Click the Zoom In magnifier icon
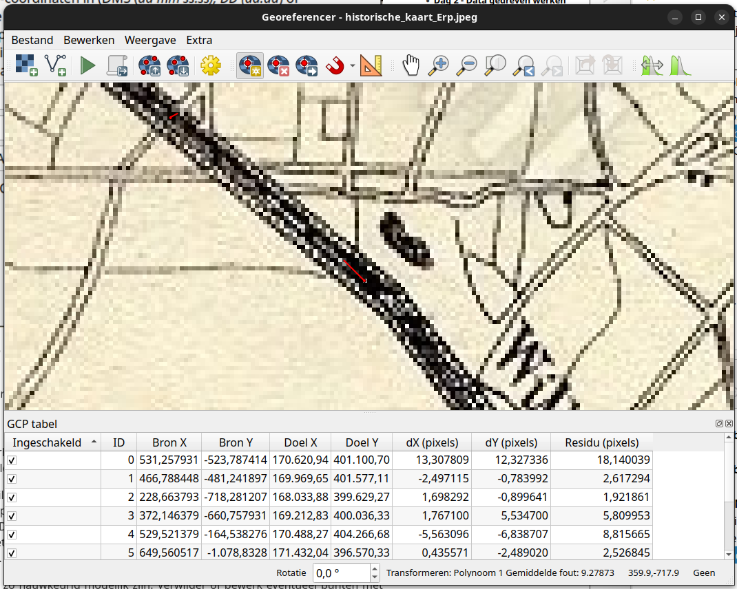 pos(438,65)
